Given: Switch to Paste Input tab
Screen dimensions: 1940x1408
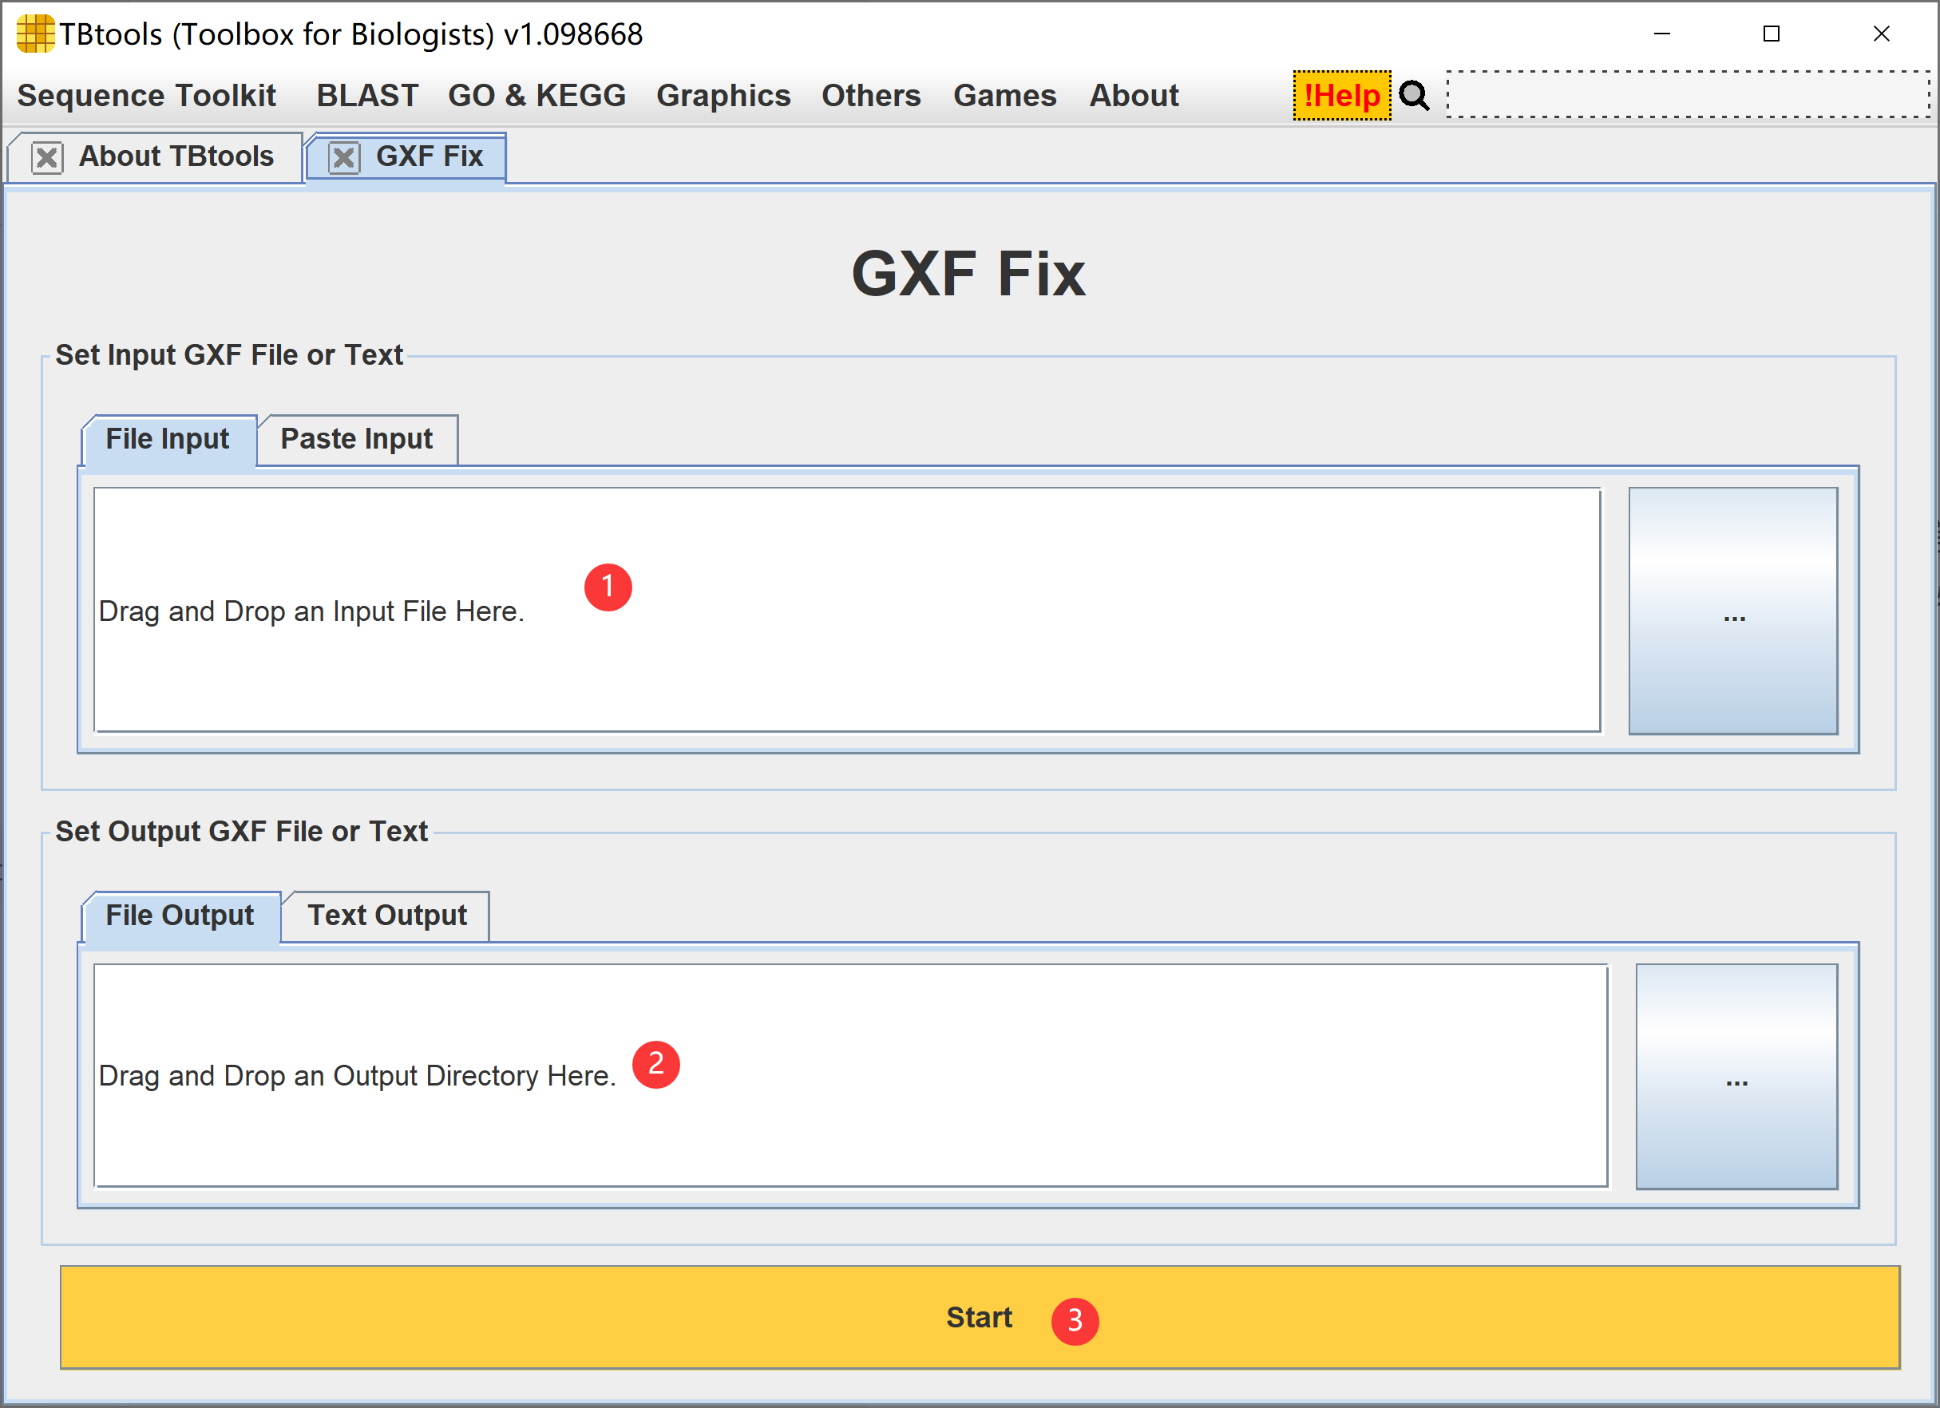Looking at the screenshot, I should [x=357, y=440].
